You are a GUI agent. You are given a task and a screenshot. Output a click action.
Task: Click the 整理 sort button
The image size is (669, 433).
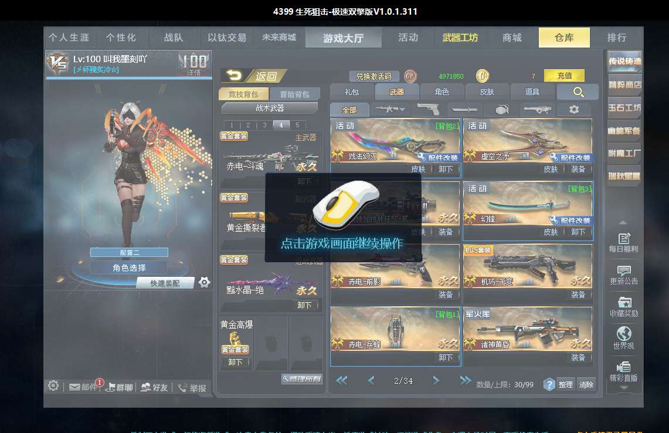(x=565, y=384)
